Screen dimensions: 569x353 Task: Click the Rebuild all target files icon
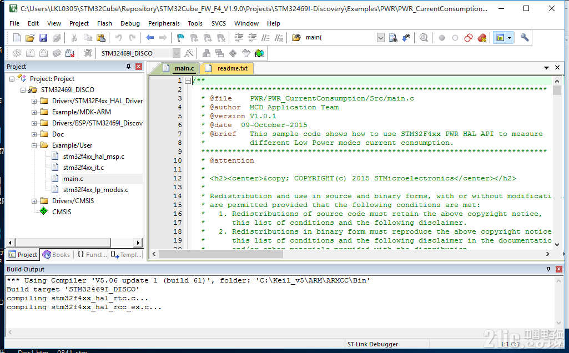click(x=43, y=53)
